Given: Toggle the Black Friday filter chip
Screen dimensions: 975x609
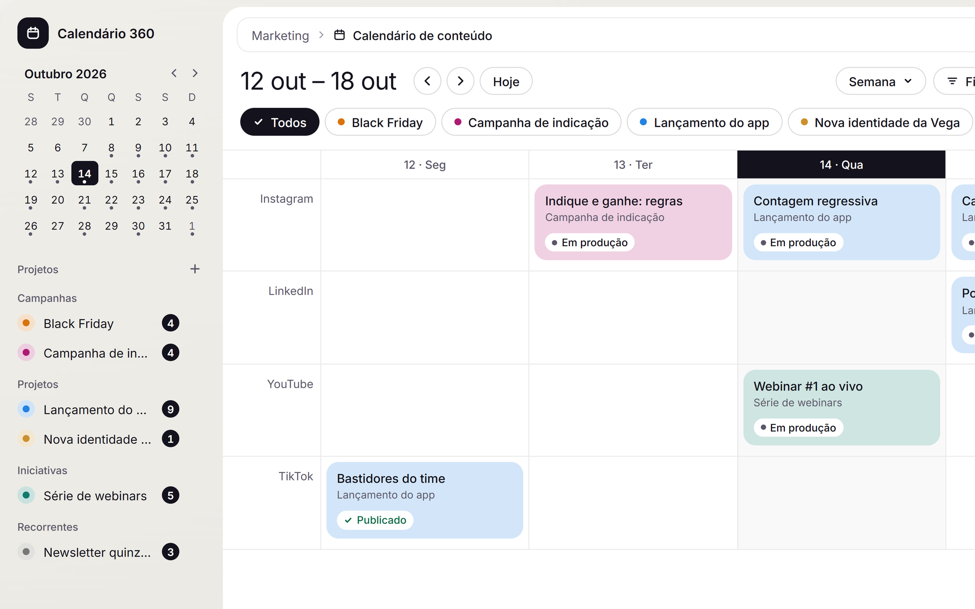Looking at the screenshot, I should click(380, 122).
